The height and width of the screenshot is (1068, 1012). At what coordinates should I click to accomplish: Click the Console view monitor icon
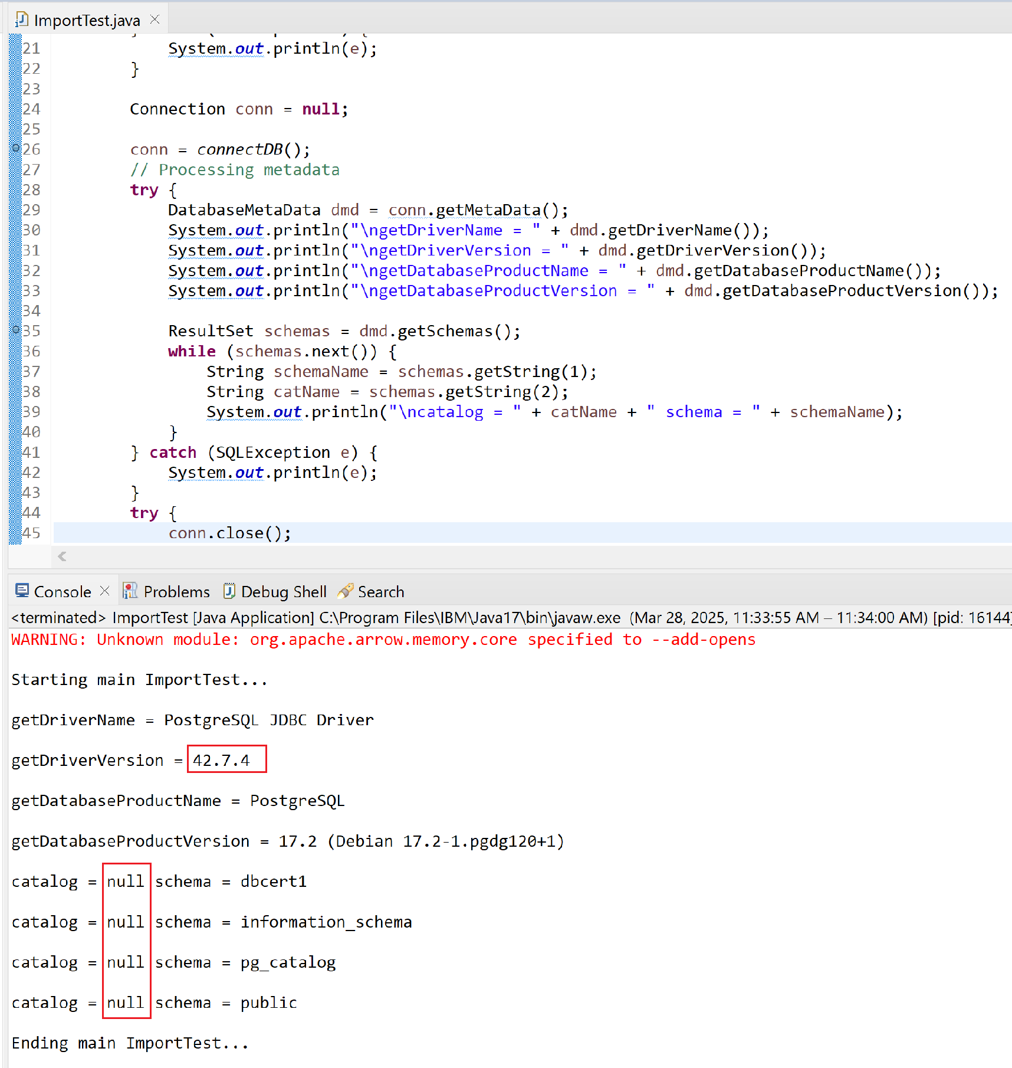[22, 591]
